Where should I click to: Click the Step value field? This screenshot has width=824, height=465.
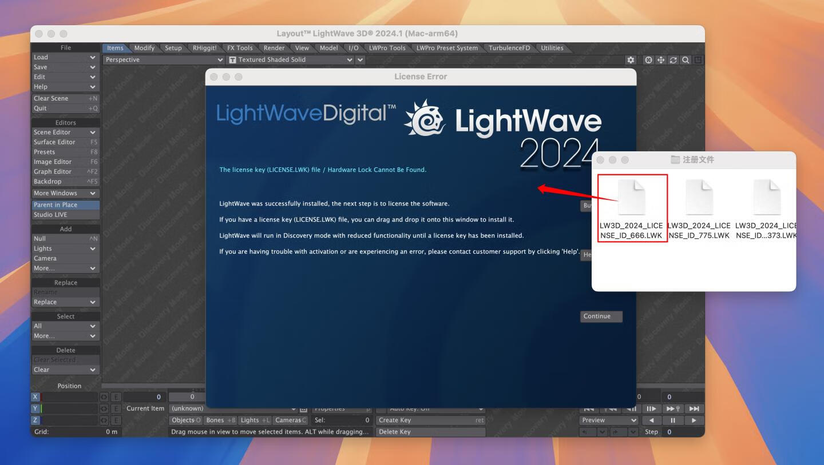(683, 432)
